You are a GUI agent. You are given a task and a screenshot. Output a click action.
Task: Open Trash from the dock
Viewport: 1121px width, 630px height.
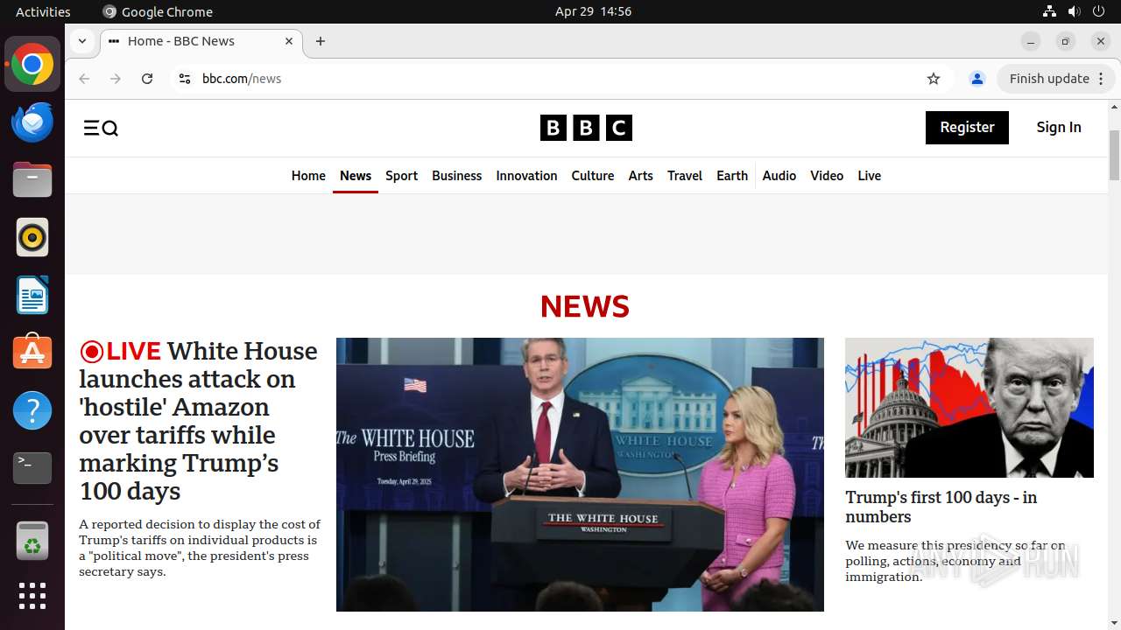click(32, 541)
